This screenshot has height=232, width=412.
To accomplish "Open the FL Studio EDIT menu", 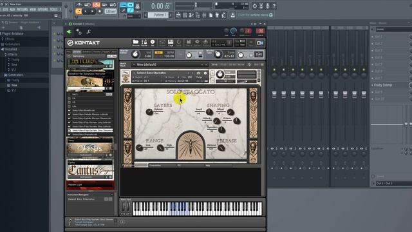I will (6, 9).
